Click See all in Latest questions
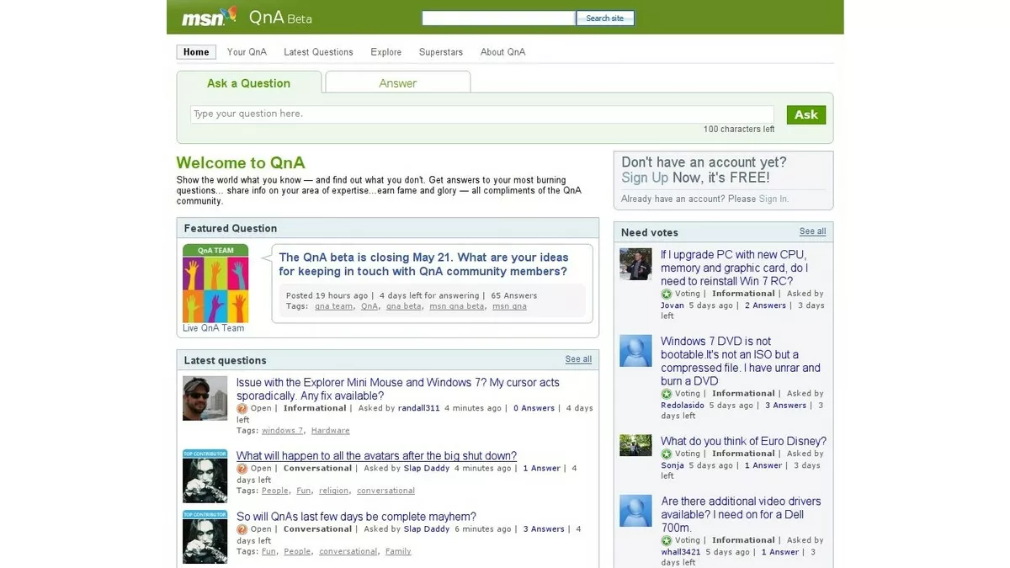This screenshot has height=568, width=1010. point(578,359)
